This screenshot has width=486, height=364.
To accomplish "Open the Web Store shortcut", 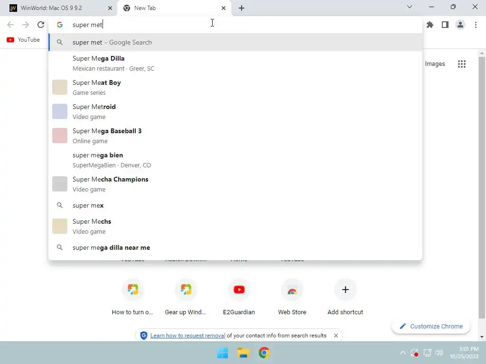I will [x=292, y=297].
